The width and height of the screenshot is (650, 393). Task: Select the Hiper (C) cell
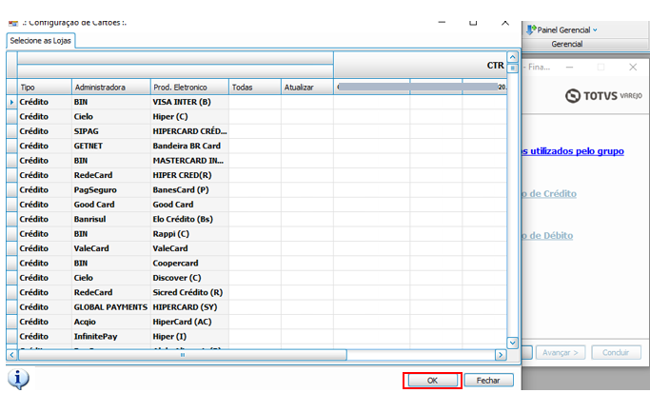[189, 116]
